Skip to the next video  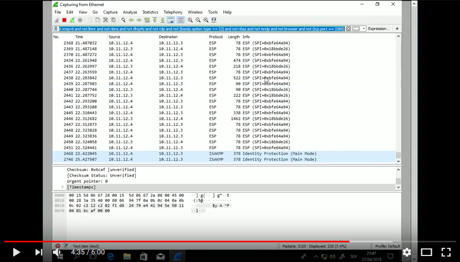[x=39, y=252]
